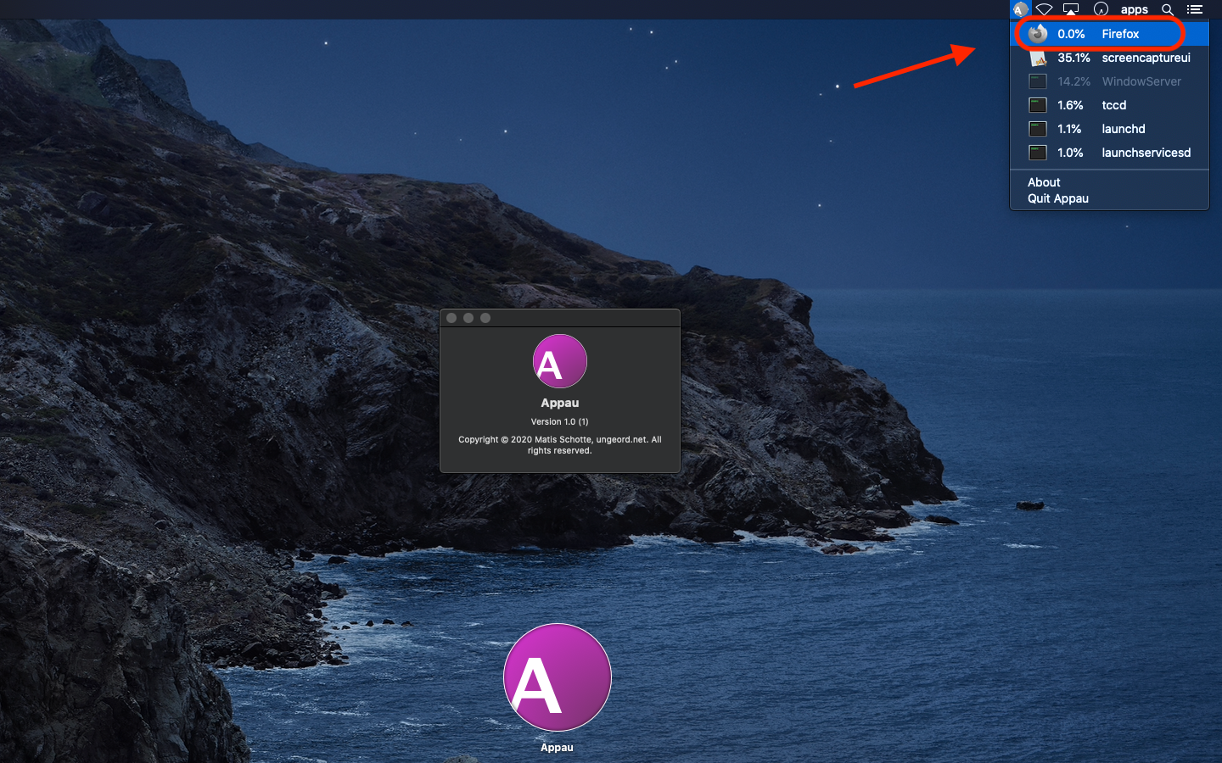The width and height of the screenshot is (1222, 763).
Task: Quit Appau from the dropdown menu
Action: pyautogui.click(x=1057, y=198)
